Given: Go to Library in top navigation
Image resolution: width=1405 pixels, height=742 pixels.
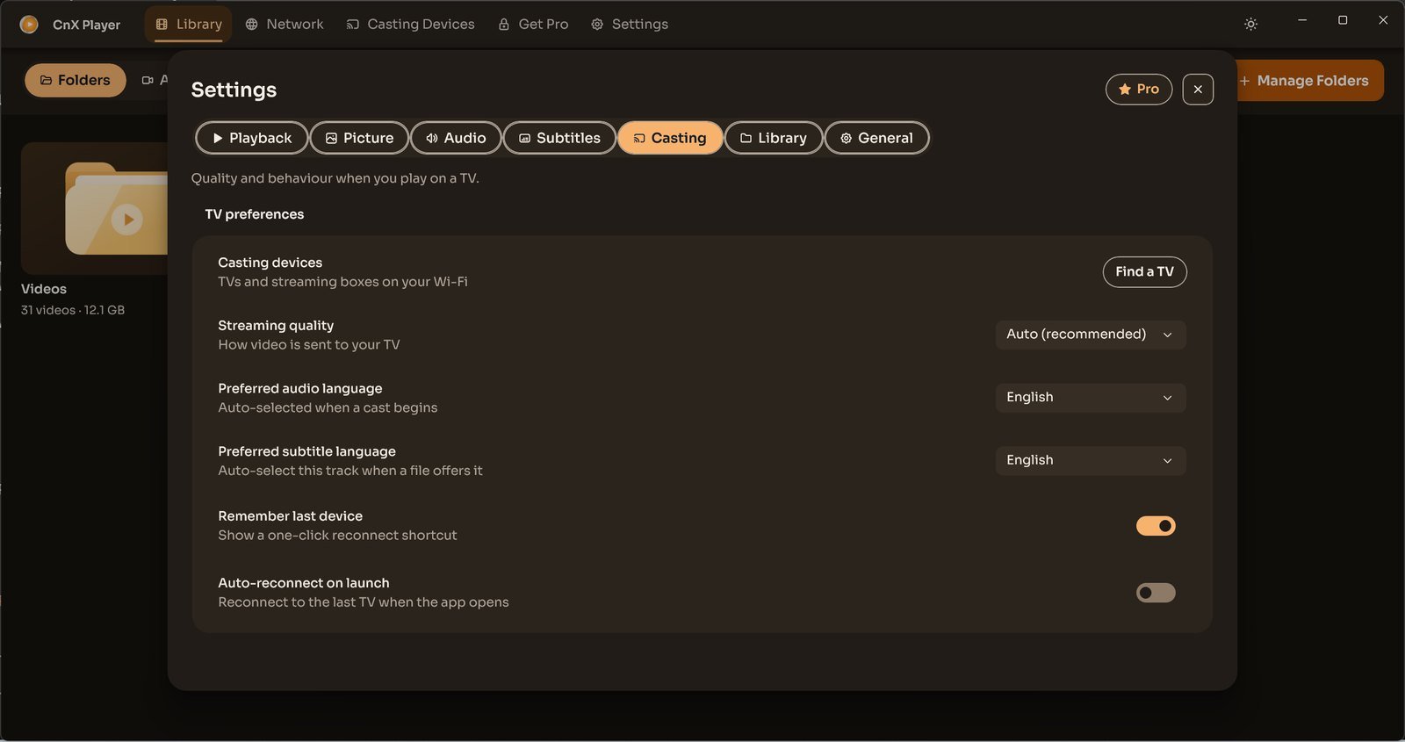Looking at the screenshot, I should 189,25.
